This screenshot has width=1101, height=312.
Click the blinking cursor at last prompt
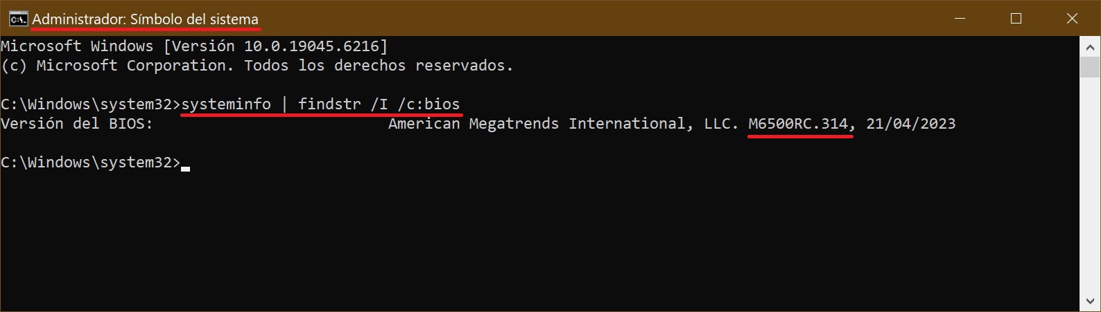click(x=185, y=168)
